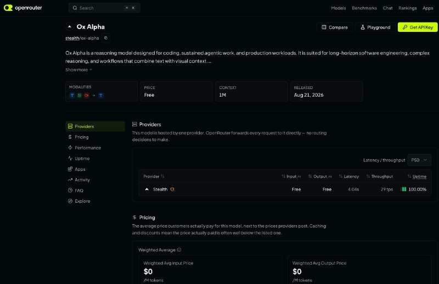The width and height of the screenshot is (439, 284).
Task: Select Pricing in the sidebar
Action: pyautogui.click(x=95, y=137)
